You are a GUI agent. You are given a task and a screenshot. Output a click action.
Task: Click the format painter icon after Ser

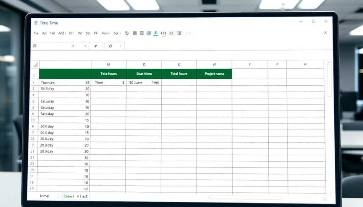pos(127,33)
